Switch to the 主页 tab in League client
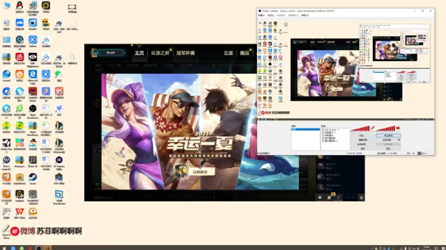This screenshot has height=250, width=446. pos(139,53)
